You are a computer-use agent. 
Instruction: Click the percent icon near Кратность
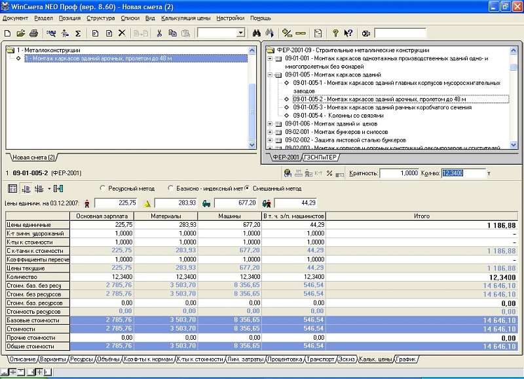click(x=329, y=173)
